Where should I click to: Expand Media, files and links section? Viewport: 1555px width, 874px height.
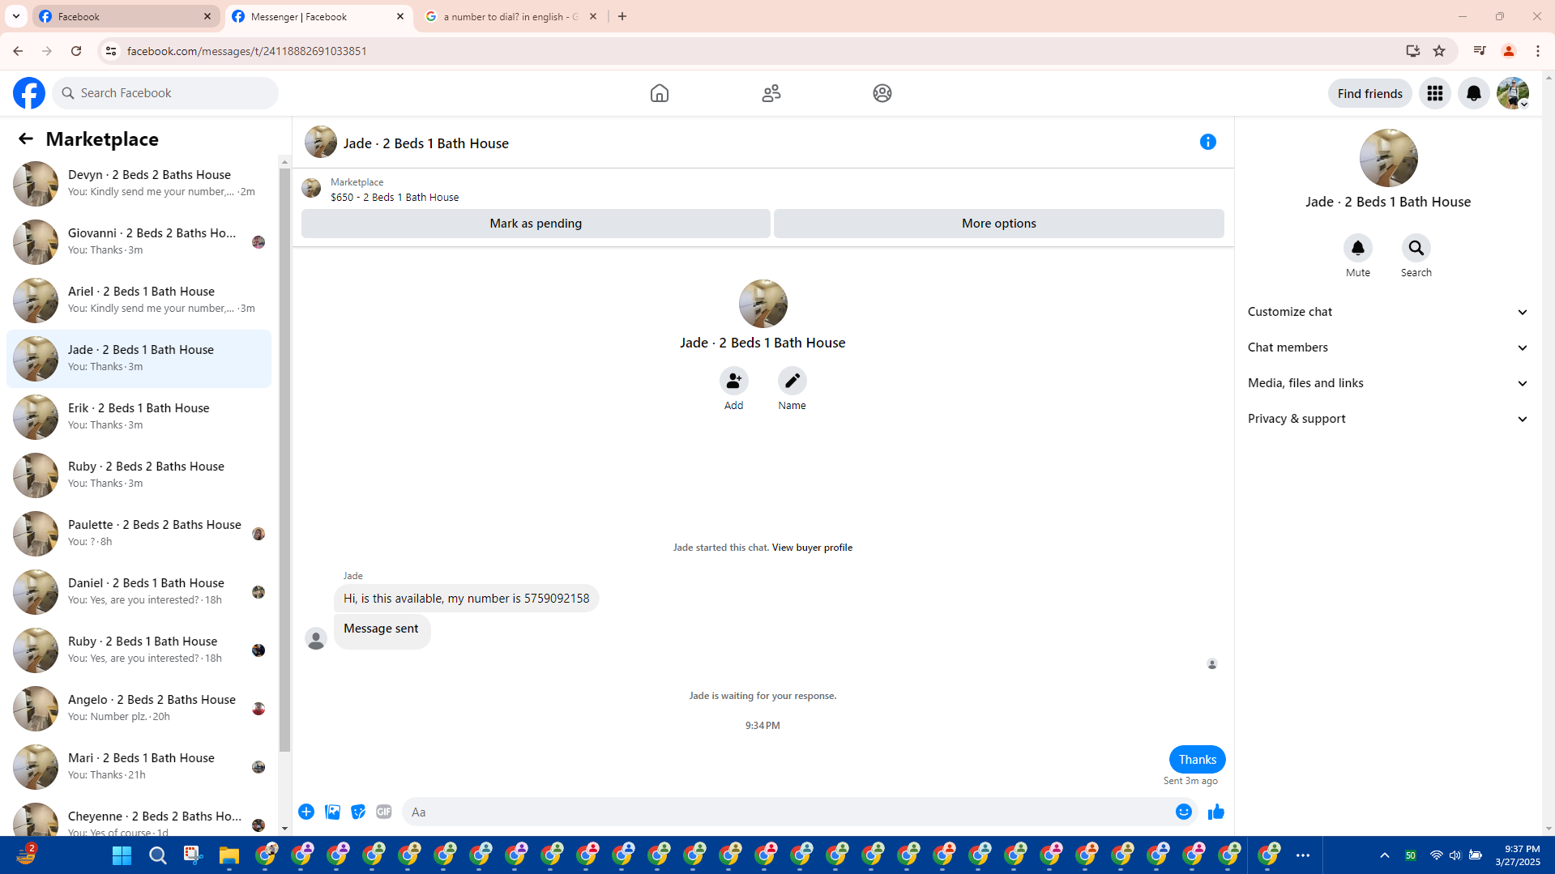tap(1388, 383)
